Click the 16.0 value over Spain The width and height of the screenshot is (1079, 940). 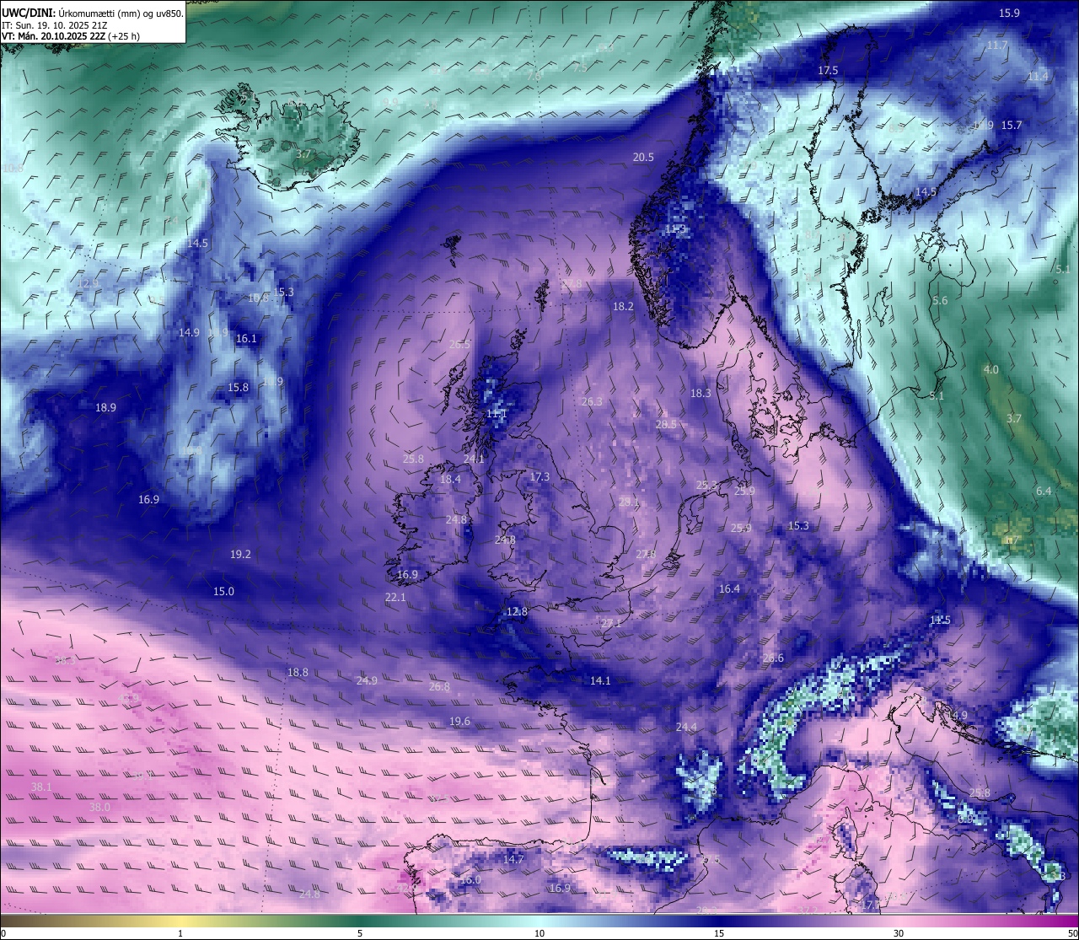point(470,880)
